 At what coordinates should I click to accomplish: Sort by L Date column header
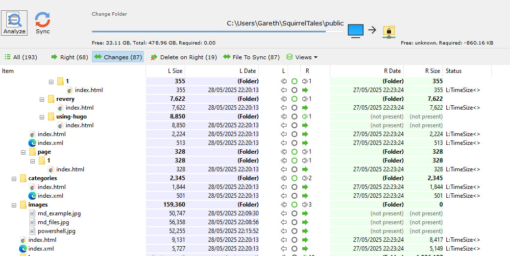click(221, 71)
